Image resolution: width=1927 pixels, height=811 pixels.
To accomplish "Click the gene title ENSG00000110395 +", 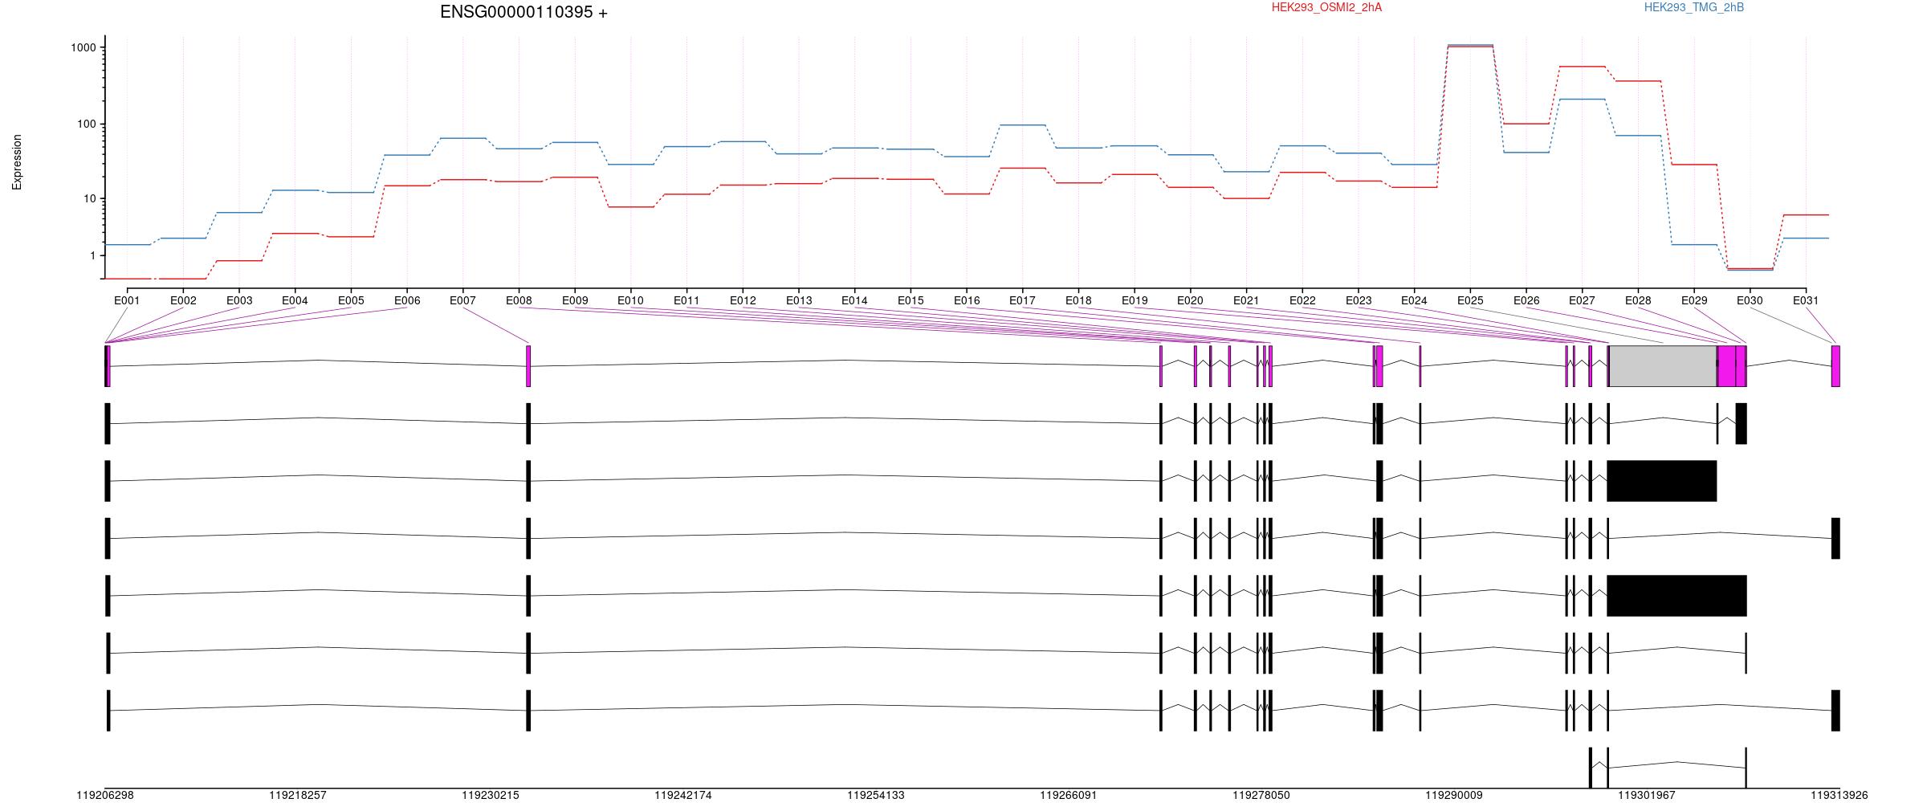I will point(524,12).
